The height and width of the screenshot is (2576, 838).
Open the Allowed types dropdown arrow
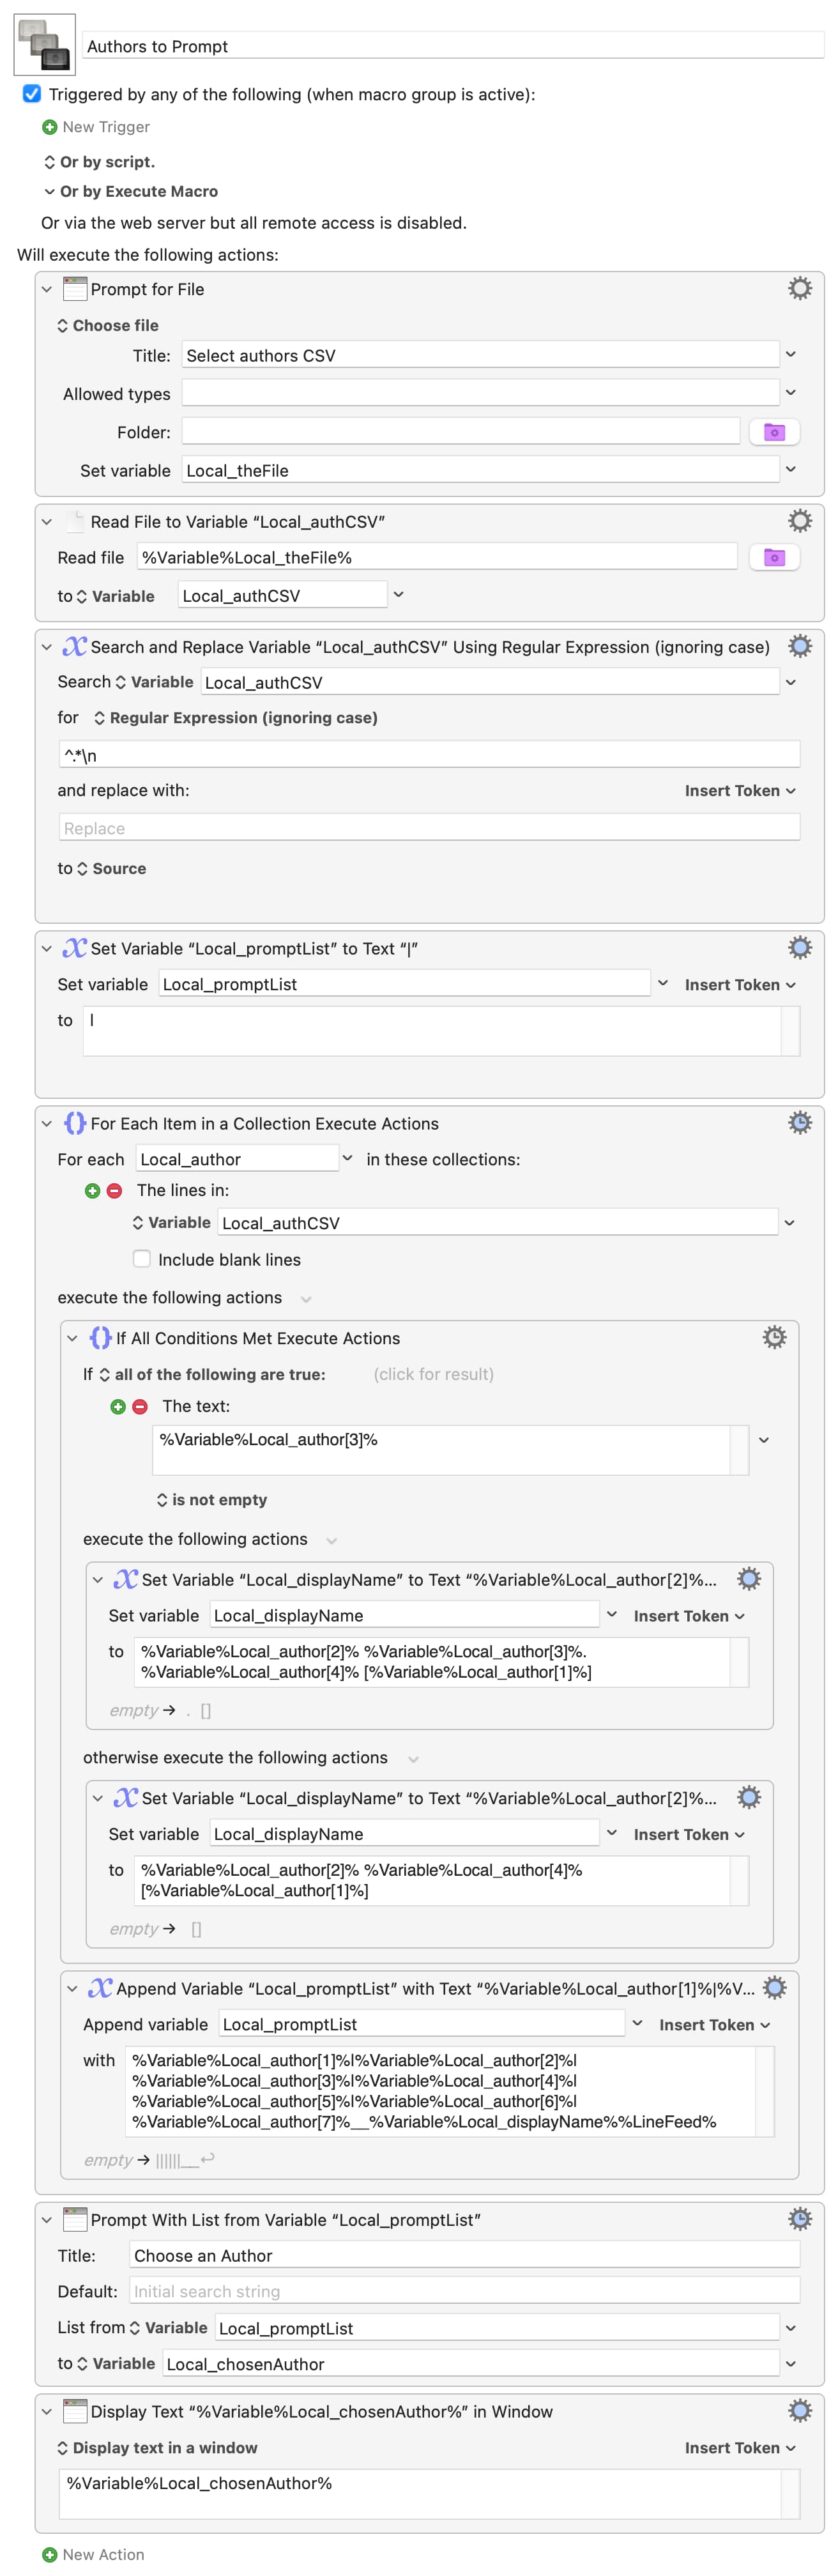click(791, 393)
